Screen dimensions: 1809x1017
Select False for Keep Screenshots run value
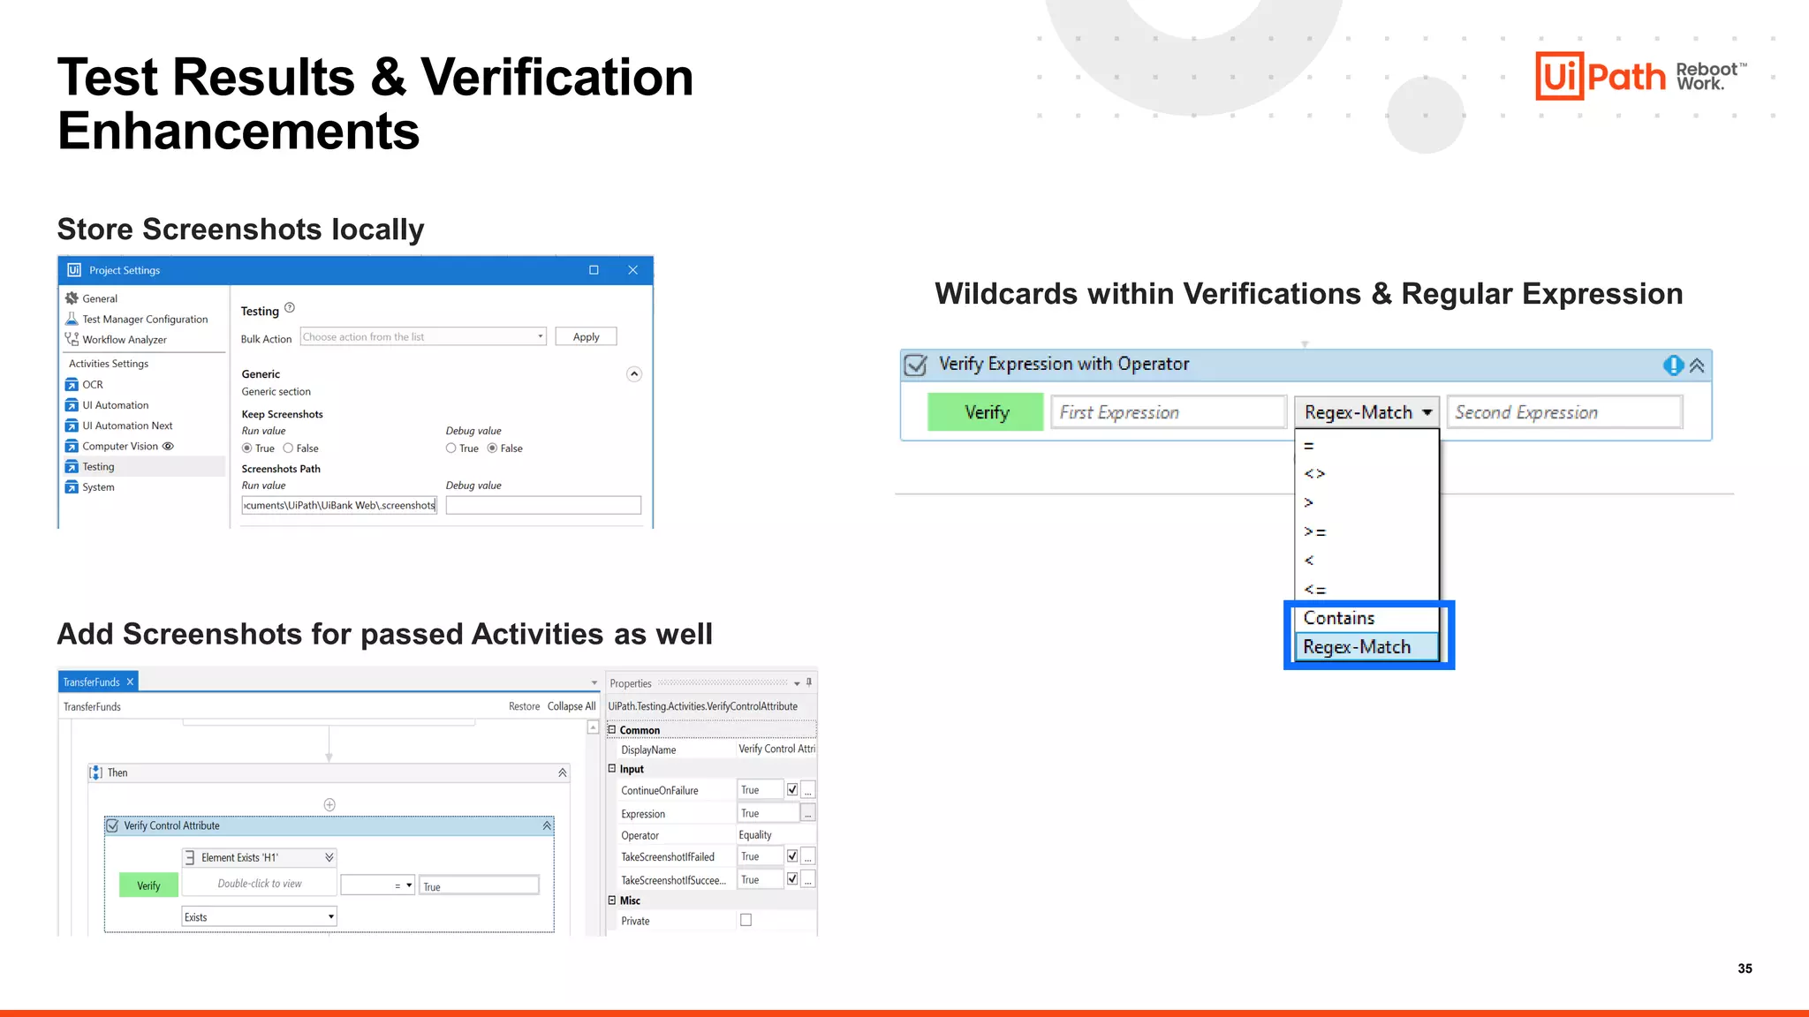pyautogui.click(x=288, y=448)
